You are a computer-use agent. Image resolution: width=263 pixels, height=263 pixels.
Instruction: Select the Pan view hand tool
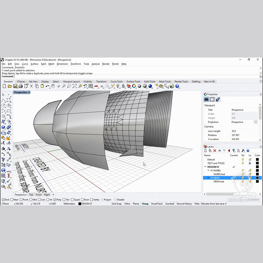tap(53, 86)
